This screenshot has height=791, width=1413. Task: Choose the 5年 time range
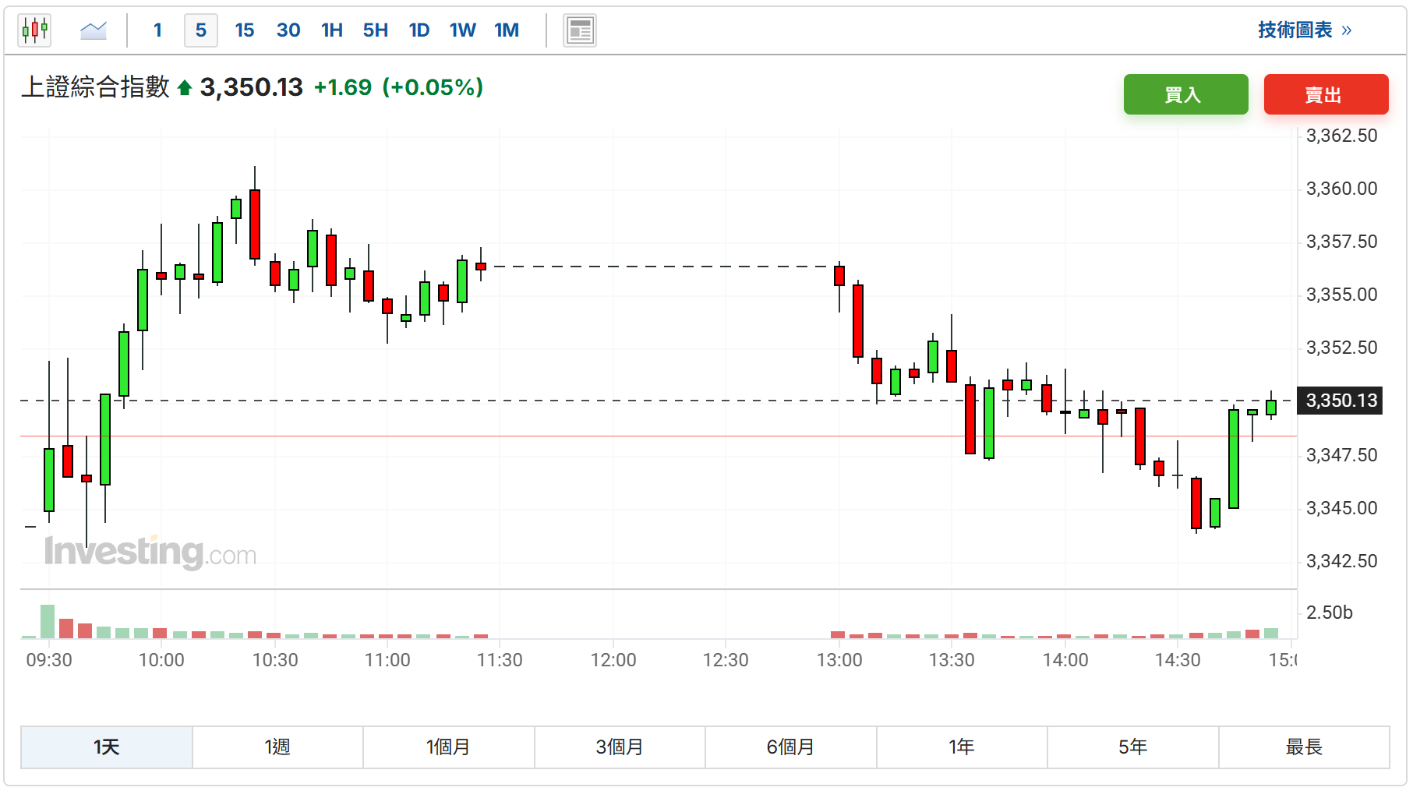click(1133, 747)
